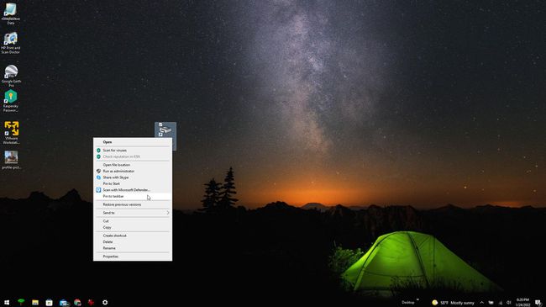This screenshot has width=546, height=307.
Task: Launch Microsoft Store from the taskbar
Action: coord(49,303)
